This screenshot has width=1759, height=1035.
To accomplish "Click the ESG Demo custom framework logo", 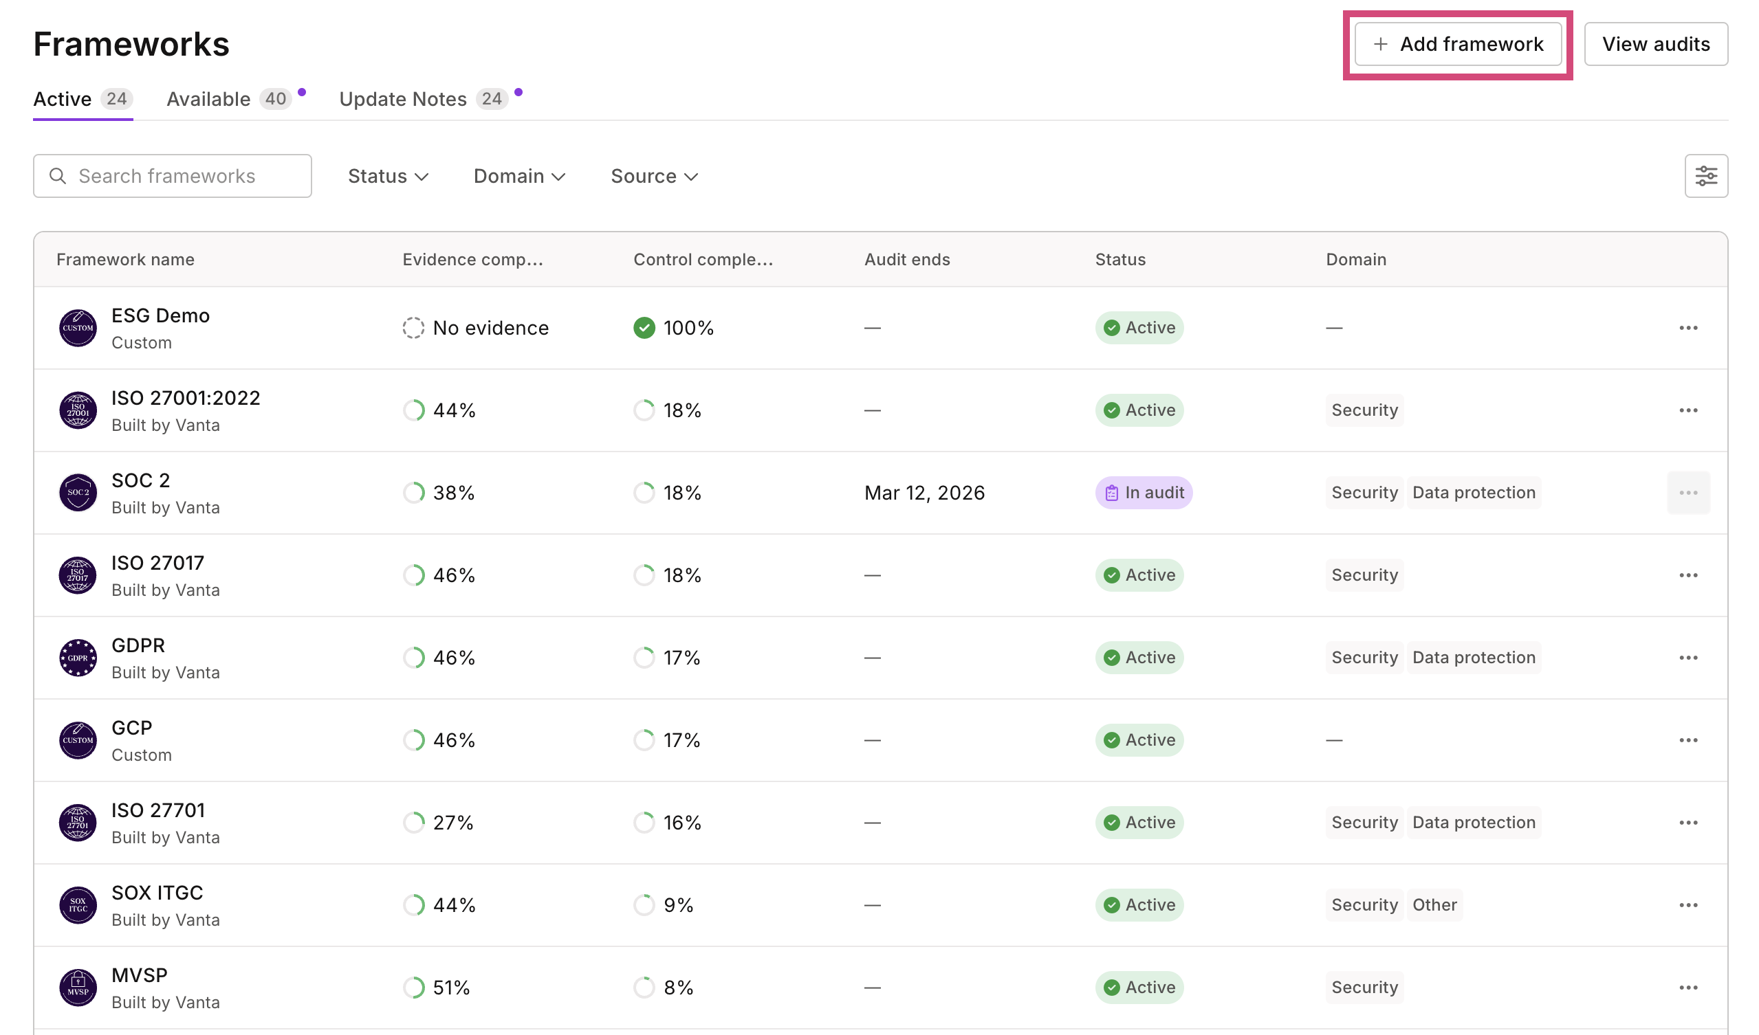I will (78, 328).
